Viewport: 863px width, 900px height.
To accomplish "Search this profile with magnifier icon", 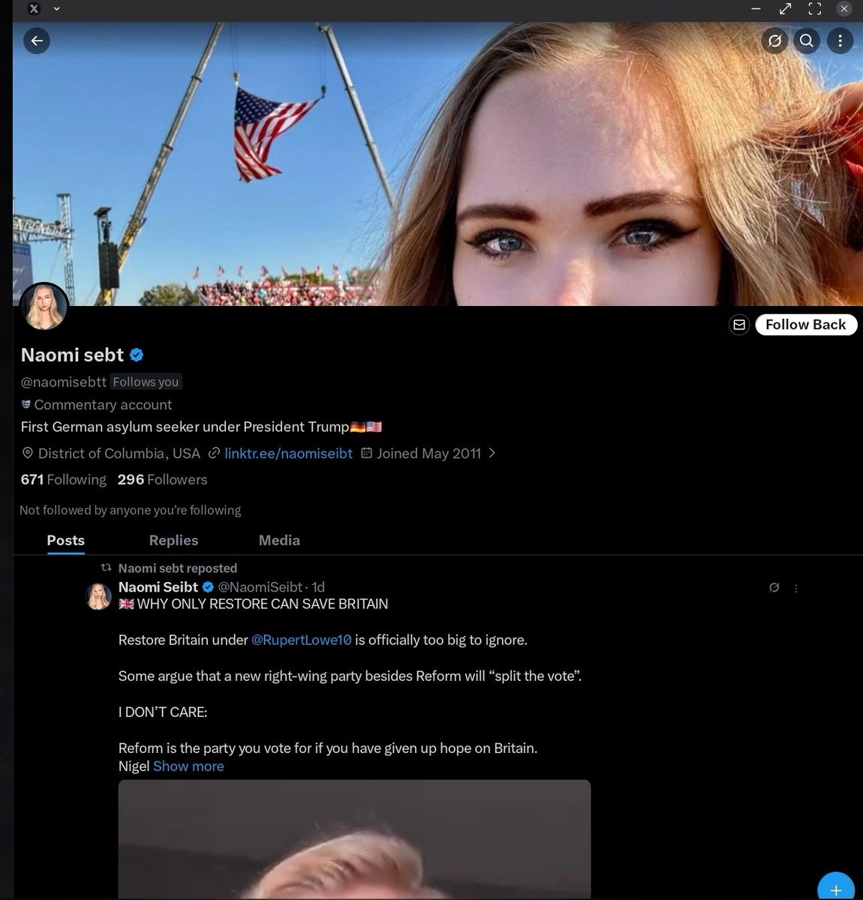I will (807, 40).
